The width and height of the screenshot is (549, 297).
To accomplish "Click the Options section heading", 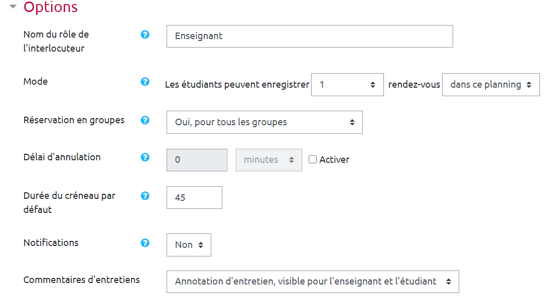I will coord(51,8).
